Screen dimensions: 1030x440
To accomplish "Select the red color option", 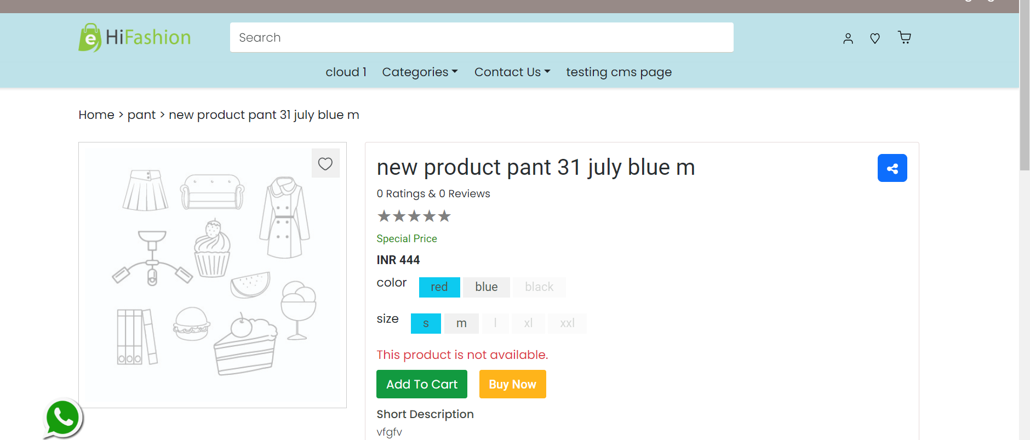I will (439, 287).
